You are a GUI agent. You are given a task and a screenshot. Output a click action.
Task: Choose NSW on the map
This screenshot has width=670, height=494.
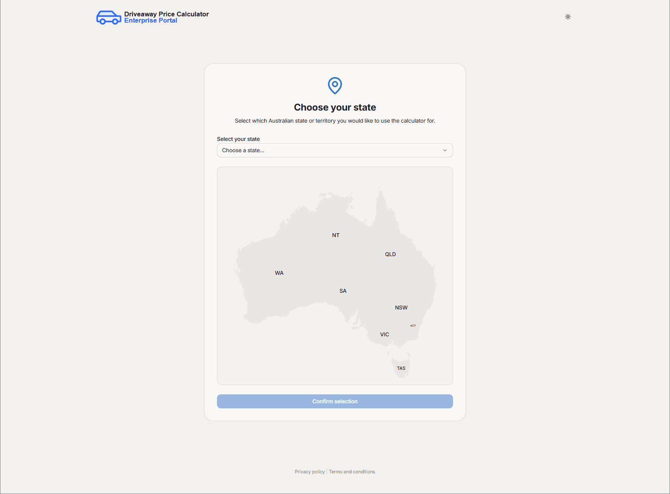point(401,308)
